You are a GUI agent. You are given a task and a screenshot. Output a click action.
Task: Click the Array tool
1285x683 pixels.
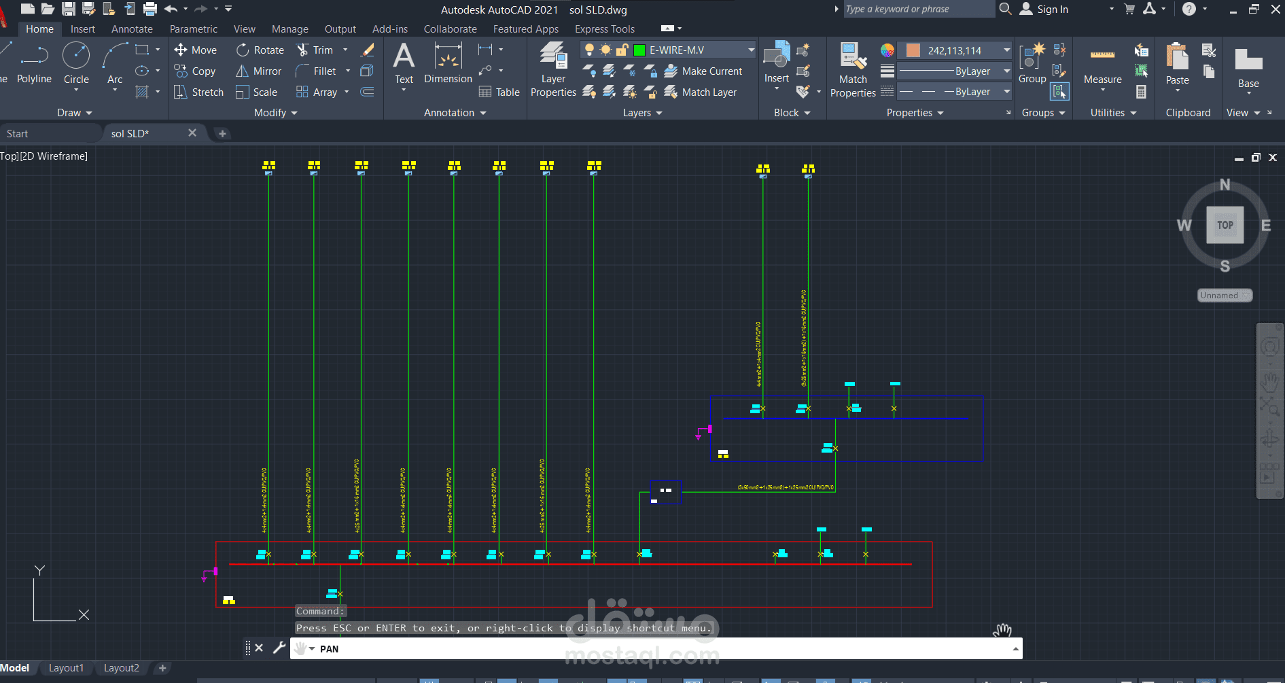pyautogui.click(x=317, y=92)
